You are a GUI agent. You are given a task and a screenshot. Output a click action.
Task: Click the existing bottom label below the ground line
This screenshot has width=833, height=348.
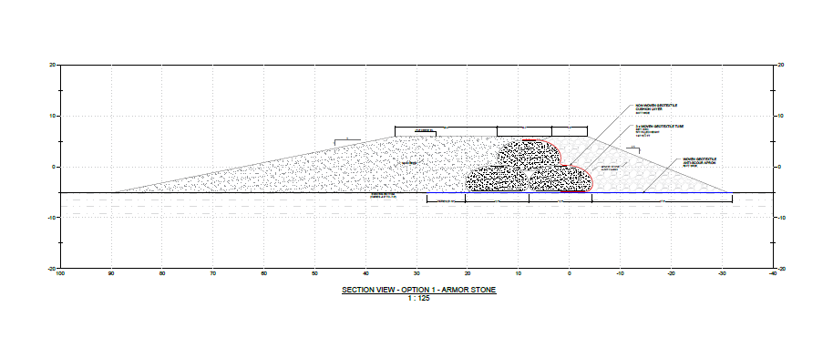[383, 196]
